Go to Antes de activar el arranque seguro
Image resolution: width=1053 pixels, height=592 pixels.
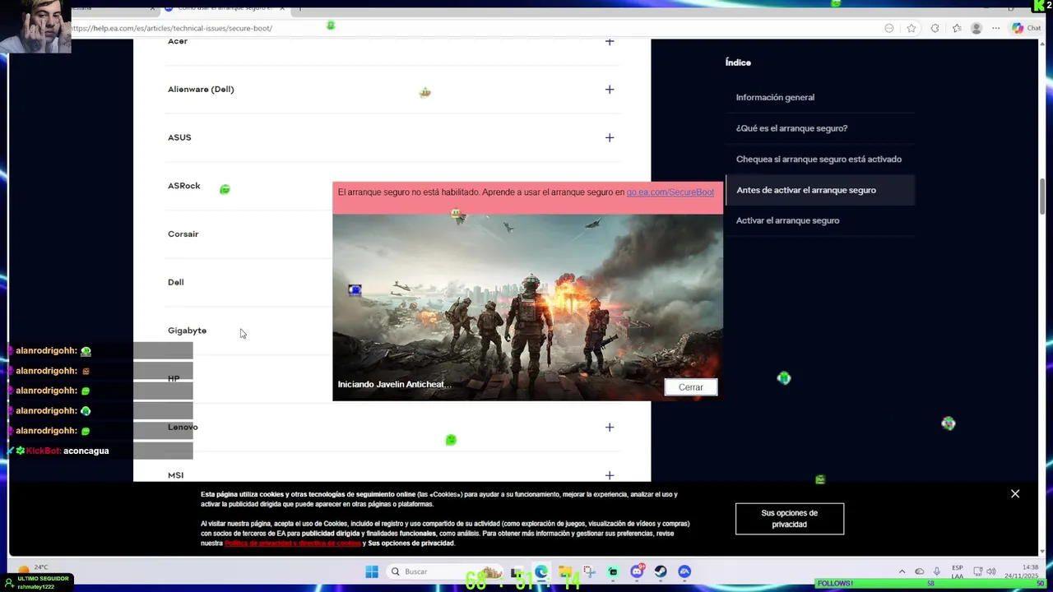(806, 190)
